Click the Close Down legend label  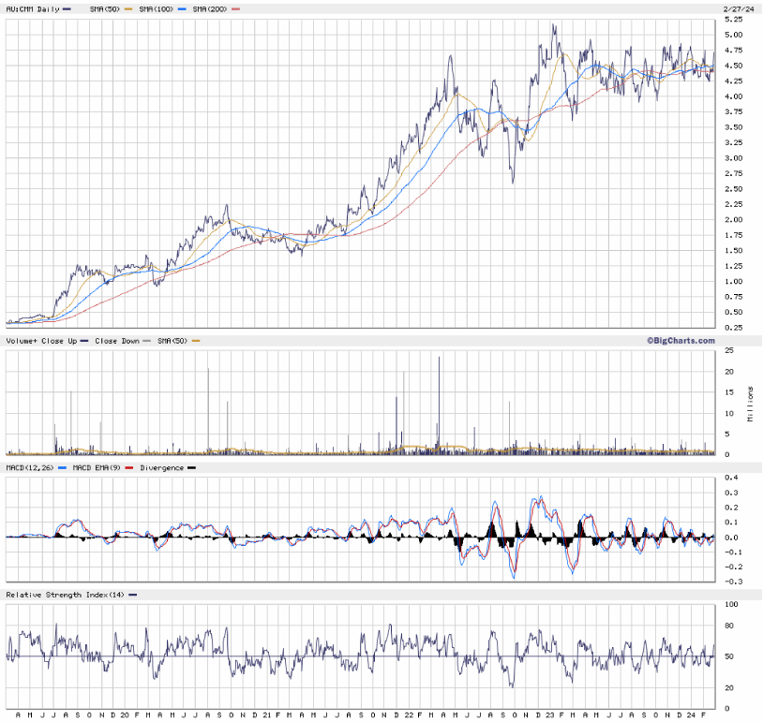[x=117, y=341]
